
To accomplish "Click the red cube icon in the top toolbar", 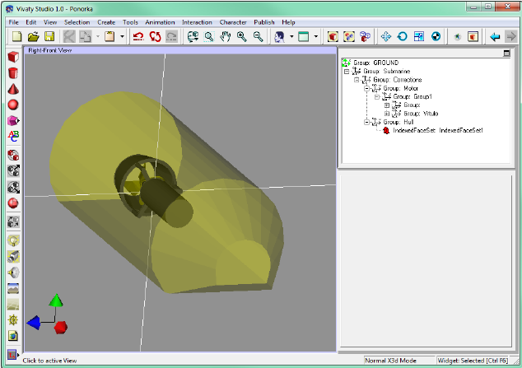I will click(333, 36).
